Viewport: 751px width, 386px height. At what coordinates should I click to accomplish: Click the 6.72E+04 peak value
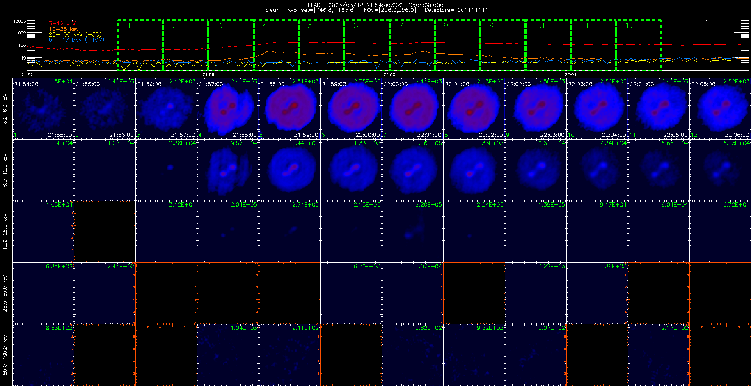[737, 205]
